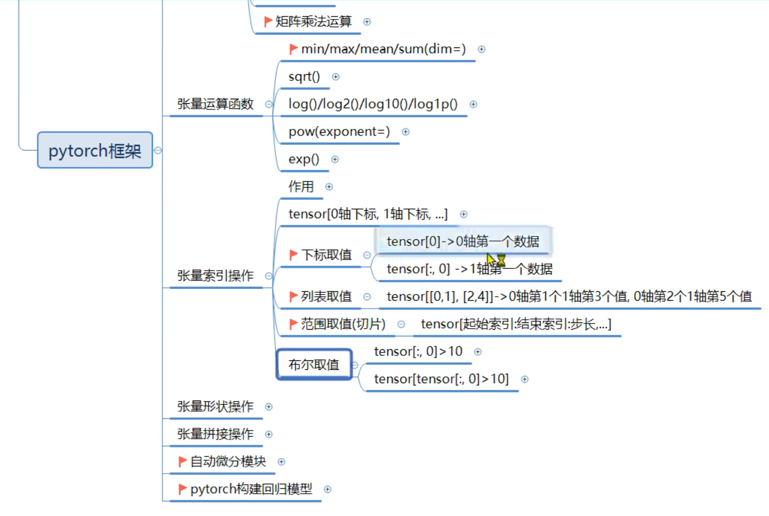Expand the pow(exponent=) node
Viewport: 769px width, 516px height.
[x=406, y=132]
